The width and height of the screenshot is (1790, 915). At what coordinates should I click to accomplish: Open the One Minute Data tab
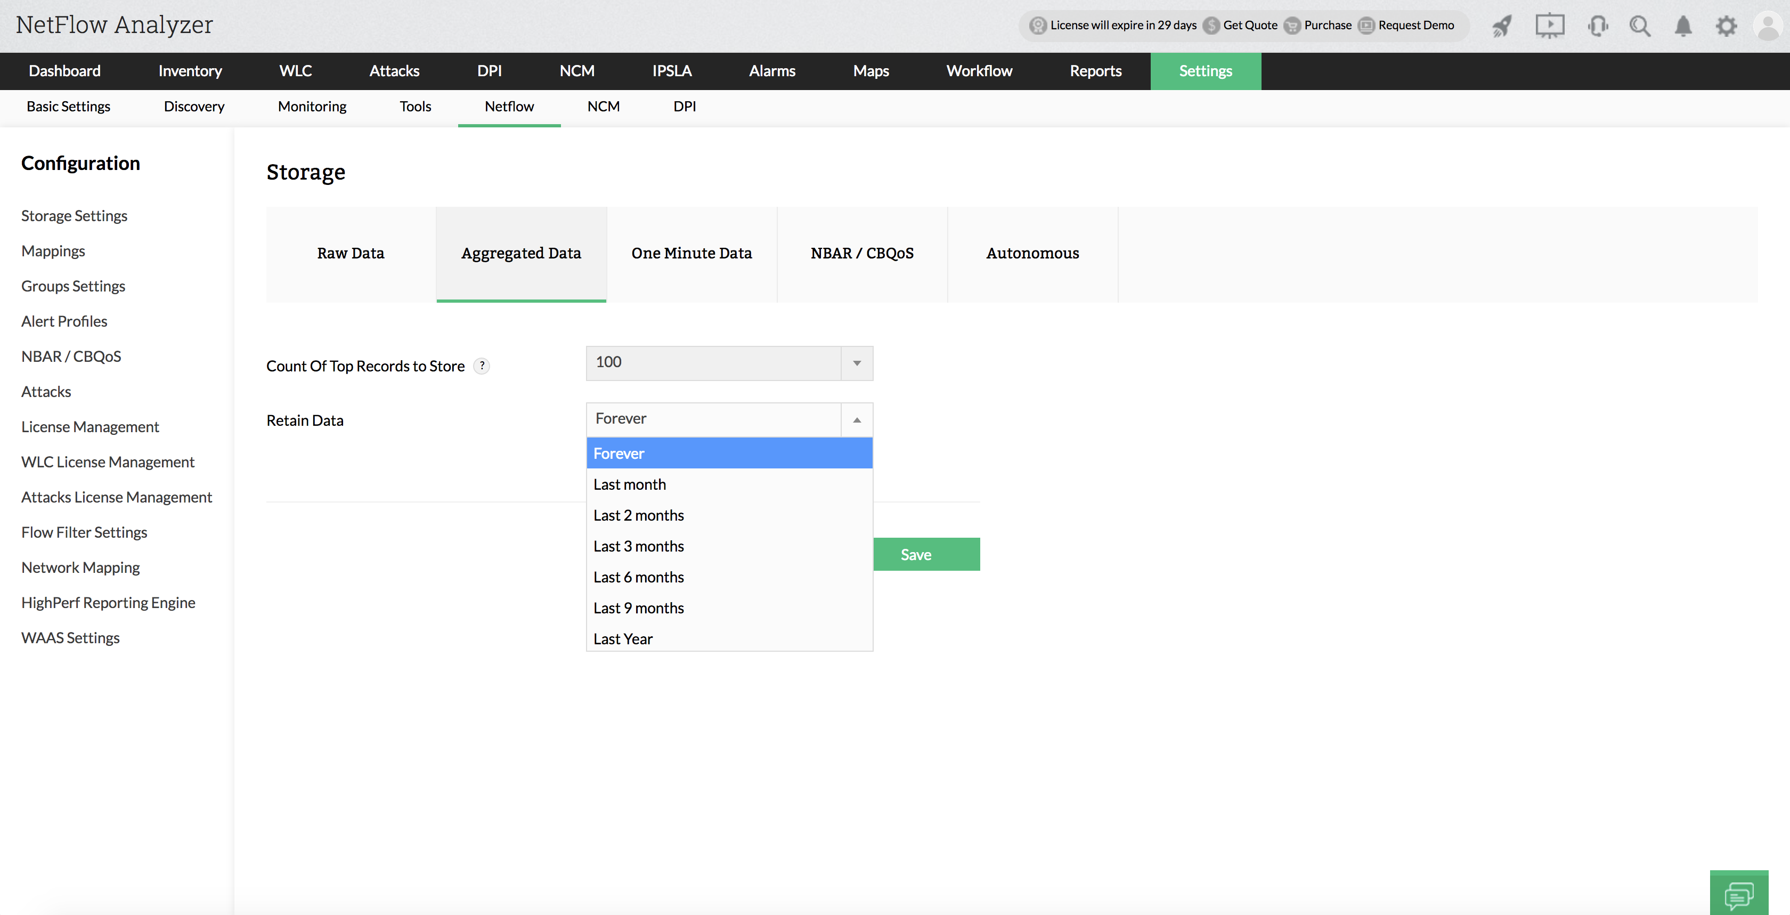click(x=691, y=254)
